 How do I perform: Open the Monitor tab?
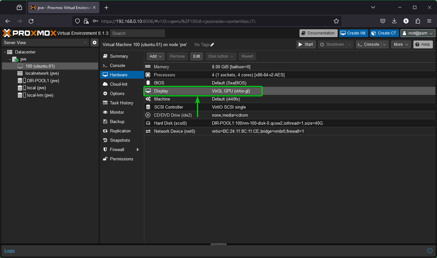[122, 112]
